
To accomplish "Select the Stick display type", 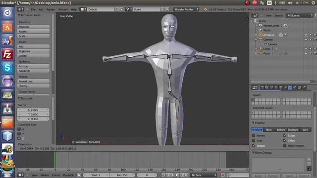I will pyautogui.click(x=269, y=130).
